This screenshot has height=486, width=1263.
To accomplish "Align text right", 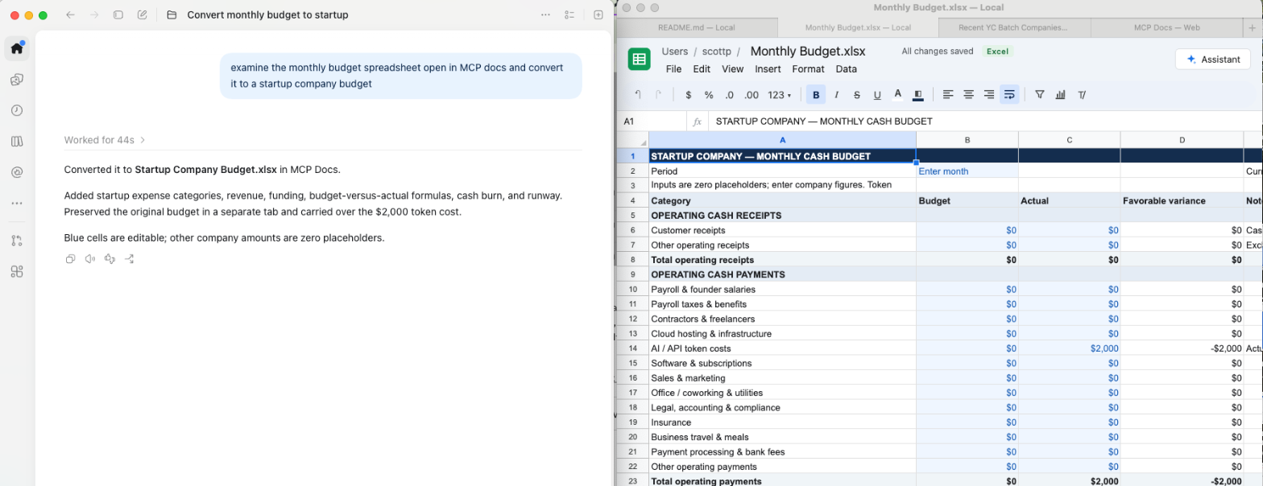I will (989, 95).
